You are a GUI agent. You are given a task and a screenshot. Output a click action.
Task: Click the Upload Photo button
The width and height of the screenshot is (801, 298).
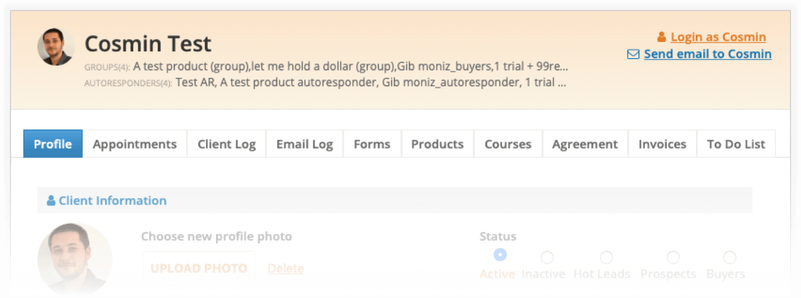tap(199, 268)
